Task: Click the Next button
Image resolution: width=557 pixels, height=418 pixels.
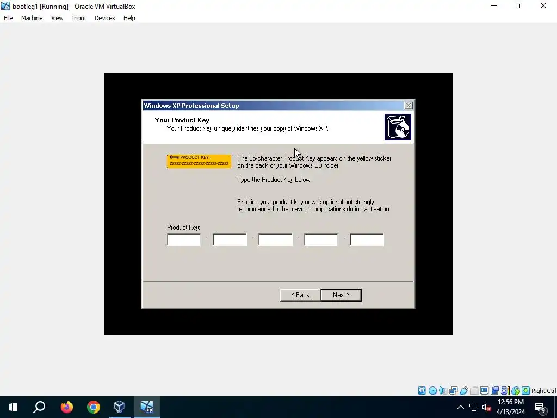Action: [341, 295]
